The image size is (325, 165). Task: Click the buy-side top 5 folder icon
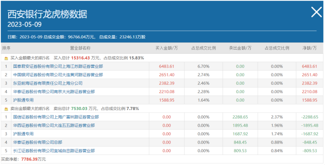(x=6, y=58)
